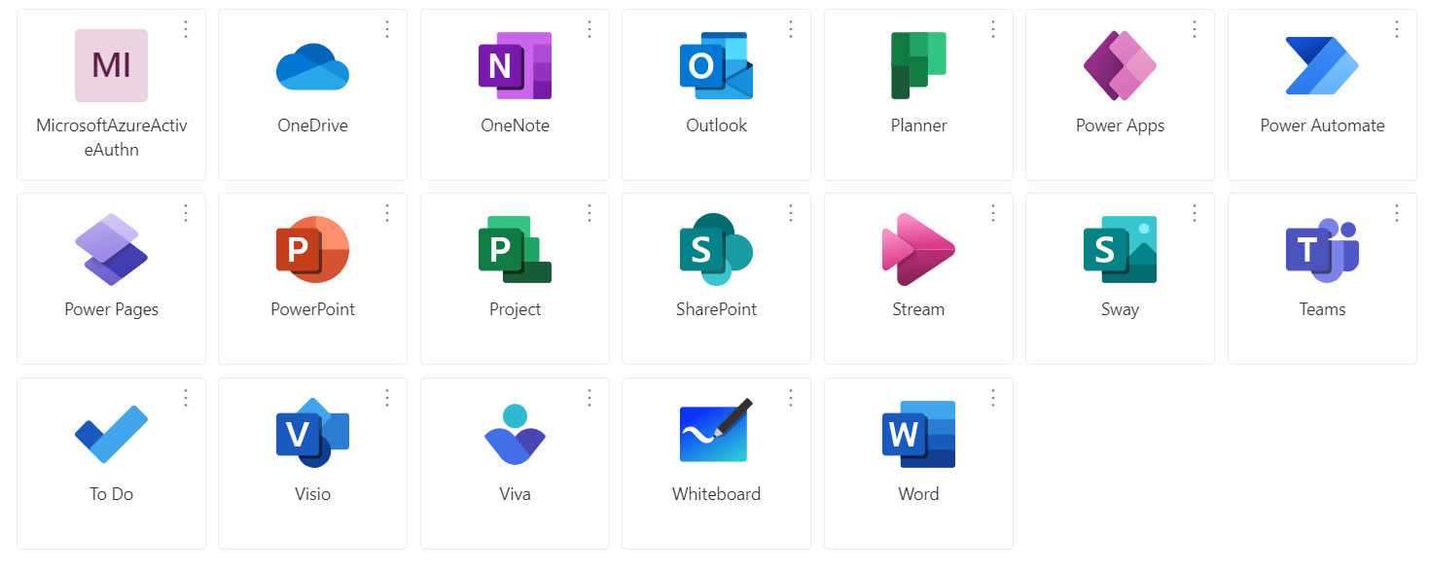Click the "SharePoint" label text
The image size is (1429, 571).
tap(716, 309)
